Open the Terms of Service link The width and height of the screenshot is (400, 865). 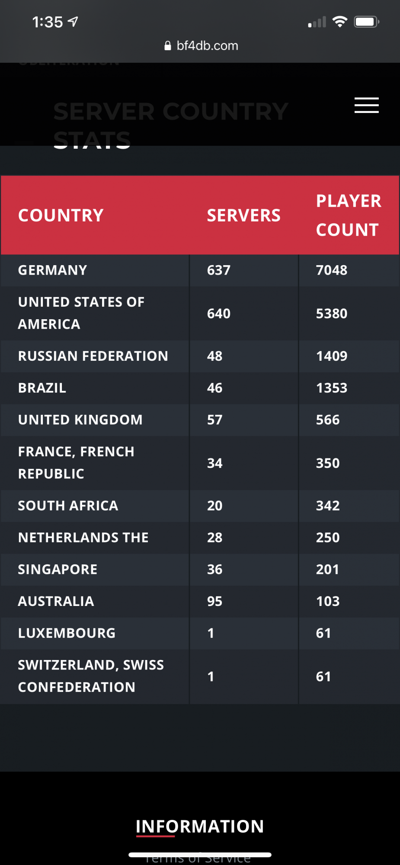tap(198, 860)
